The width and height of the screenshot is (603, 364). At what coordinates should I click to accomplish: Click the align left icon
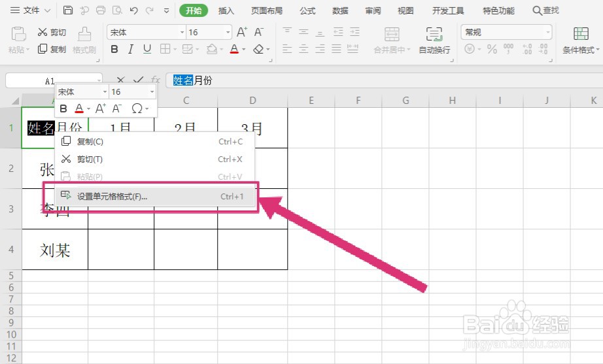[287, 49]
